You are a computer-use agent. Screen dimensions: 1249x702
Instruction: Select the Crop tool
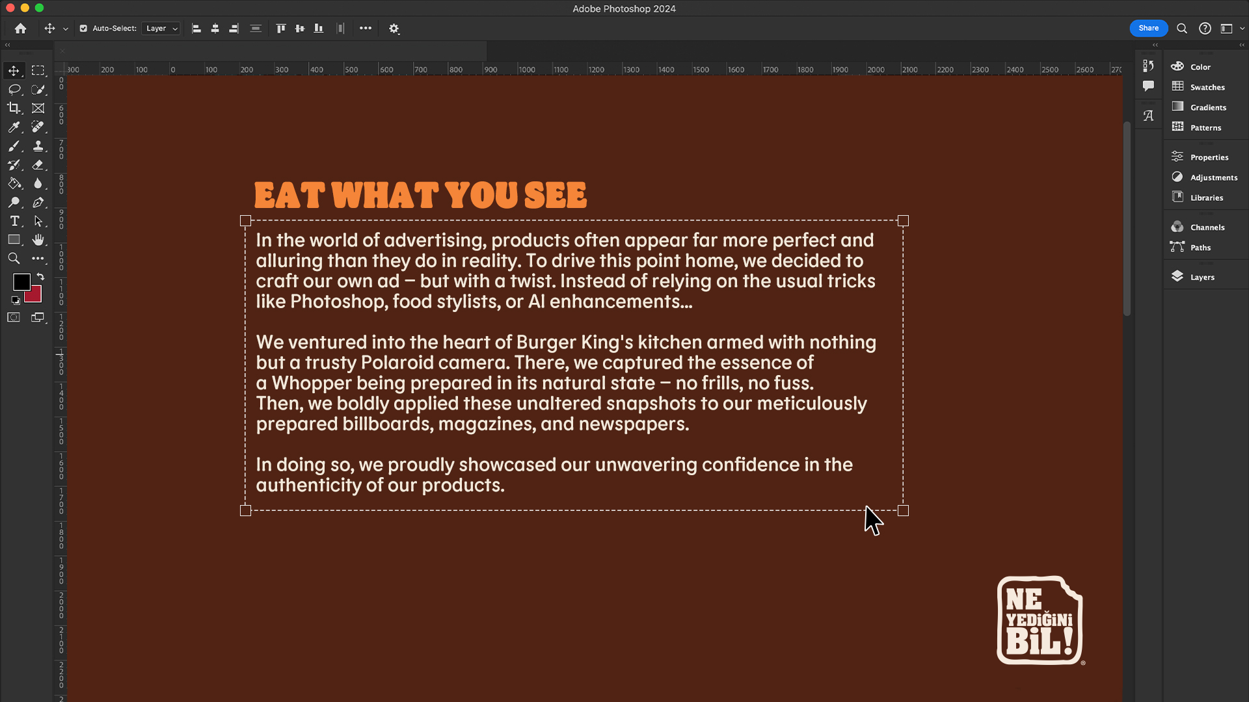tap(14, 108)
